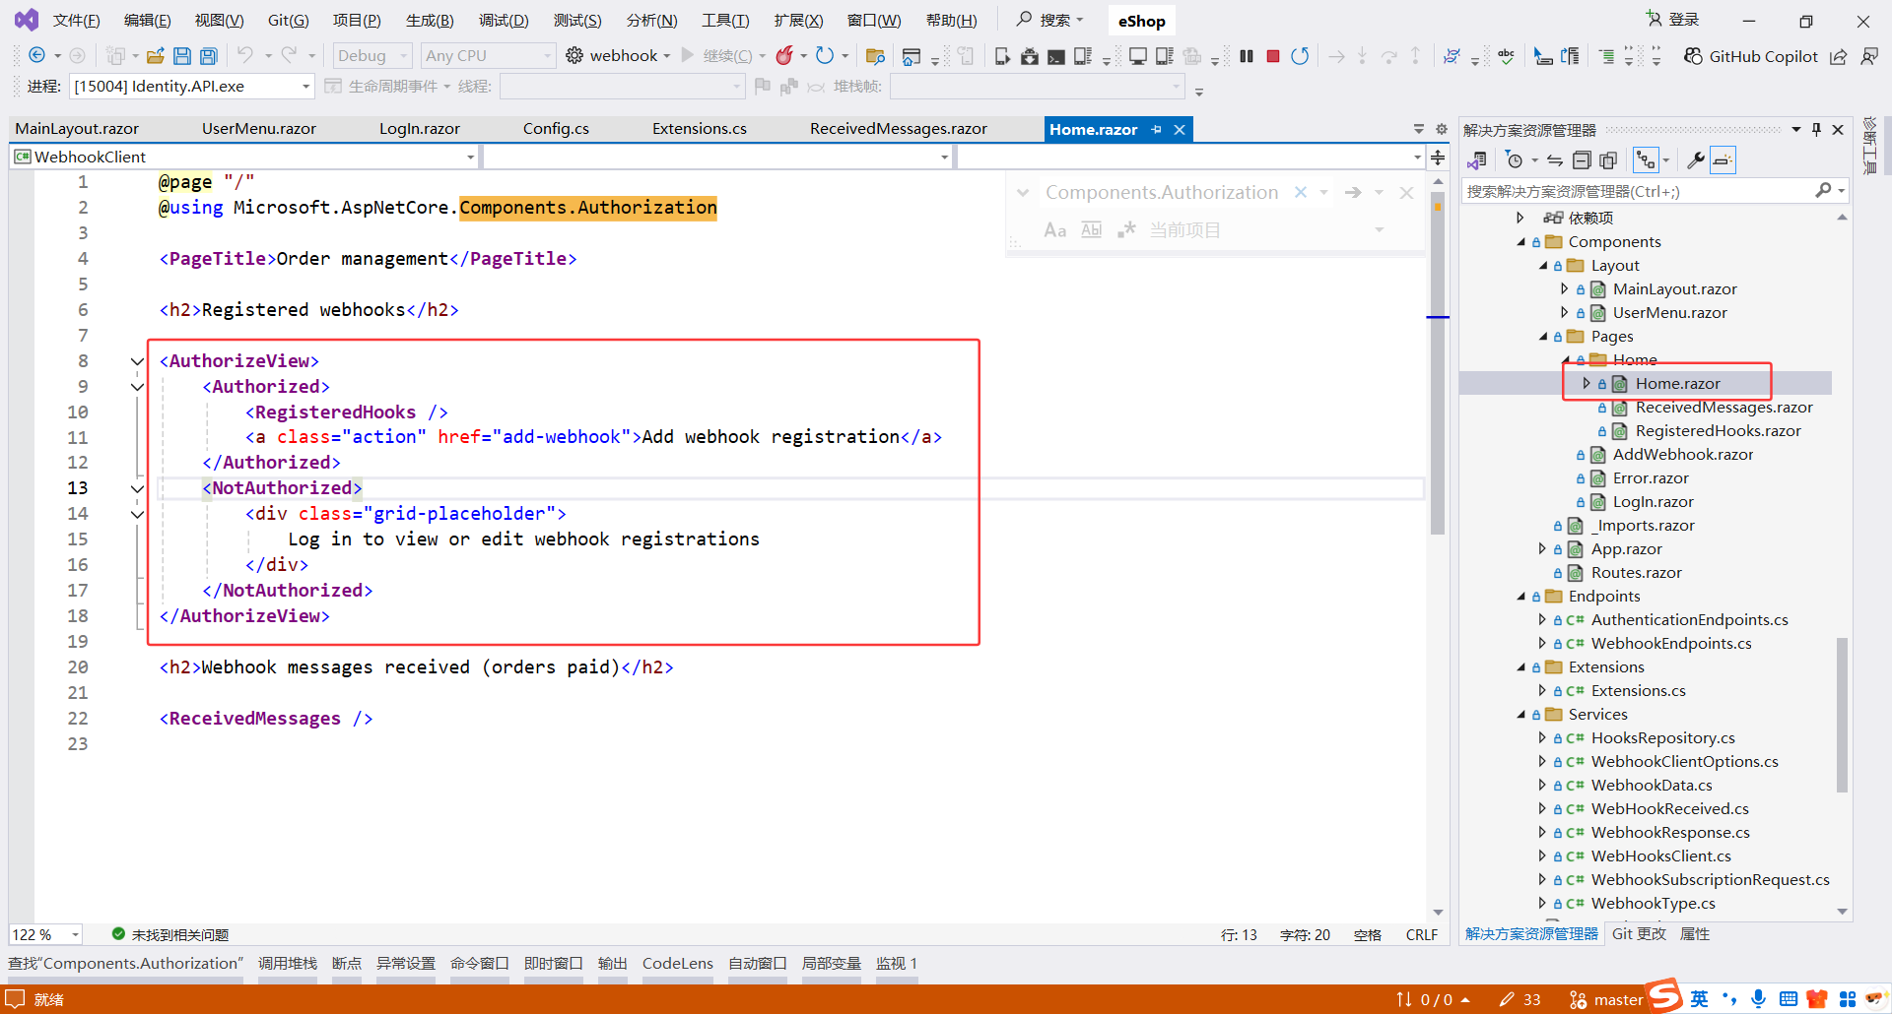
Task: Save the current file with the disk icon
Action: pyautogui.click(x=181, y=56)
